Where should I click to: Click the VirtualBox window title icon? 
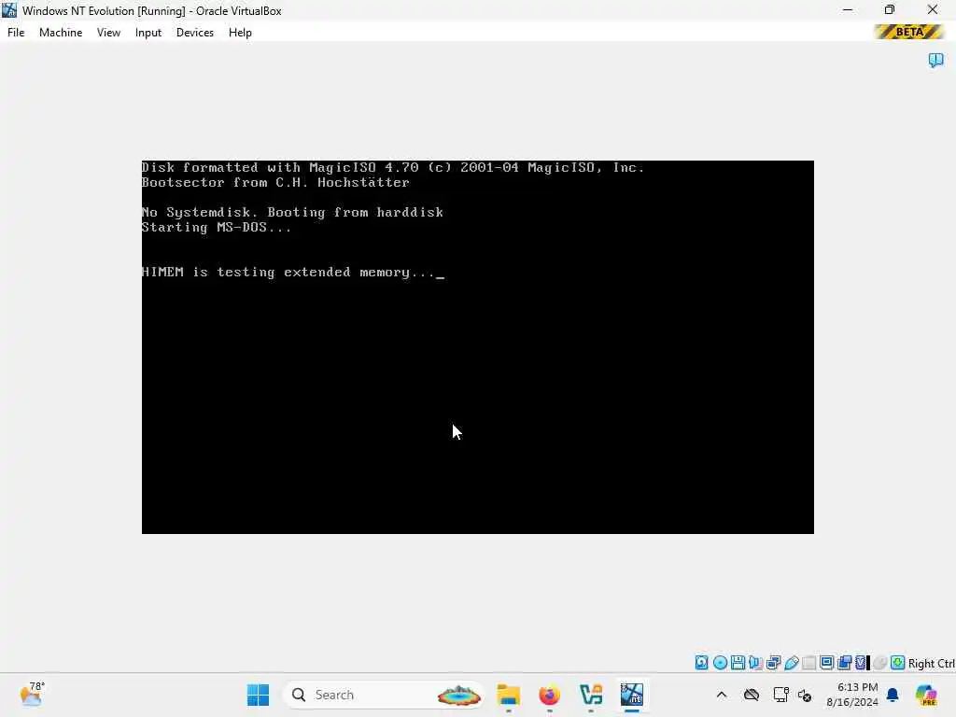[x=9, y=10]
